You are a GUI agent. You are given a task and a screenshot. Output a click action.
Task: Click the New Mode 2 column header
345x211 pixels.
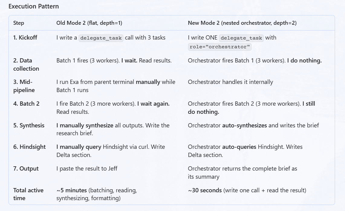click(x=242, y=23)
